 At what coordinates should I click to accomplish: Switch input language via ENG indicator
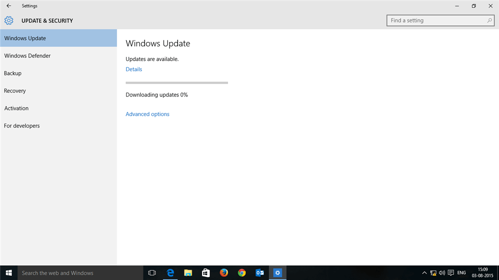tap(461, 273)
